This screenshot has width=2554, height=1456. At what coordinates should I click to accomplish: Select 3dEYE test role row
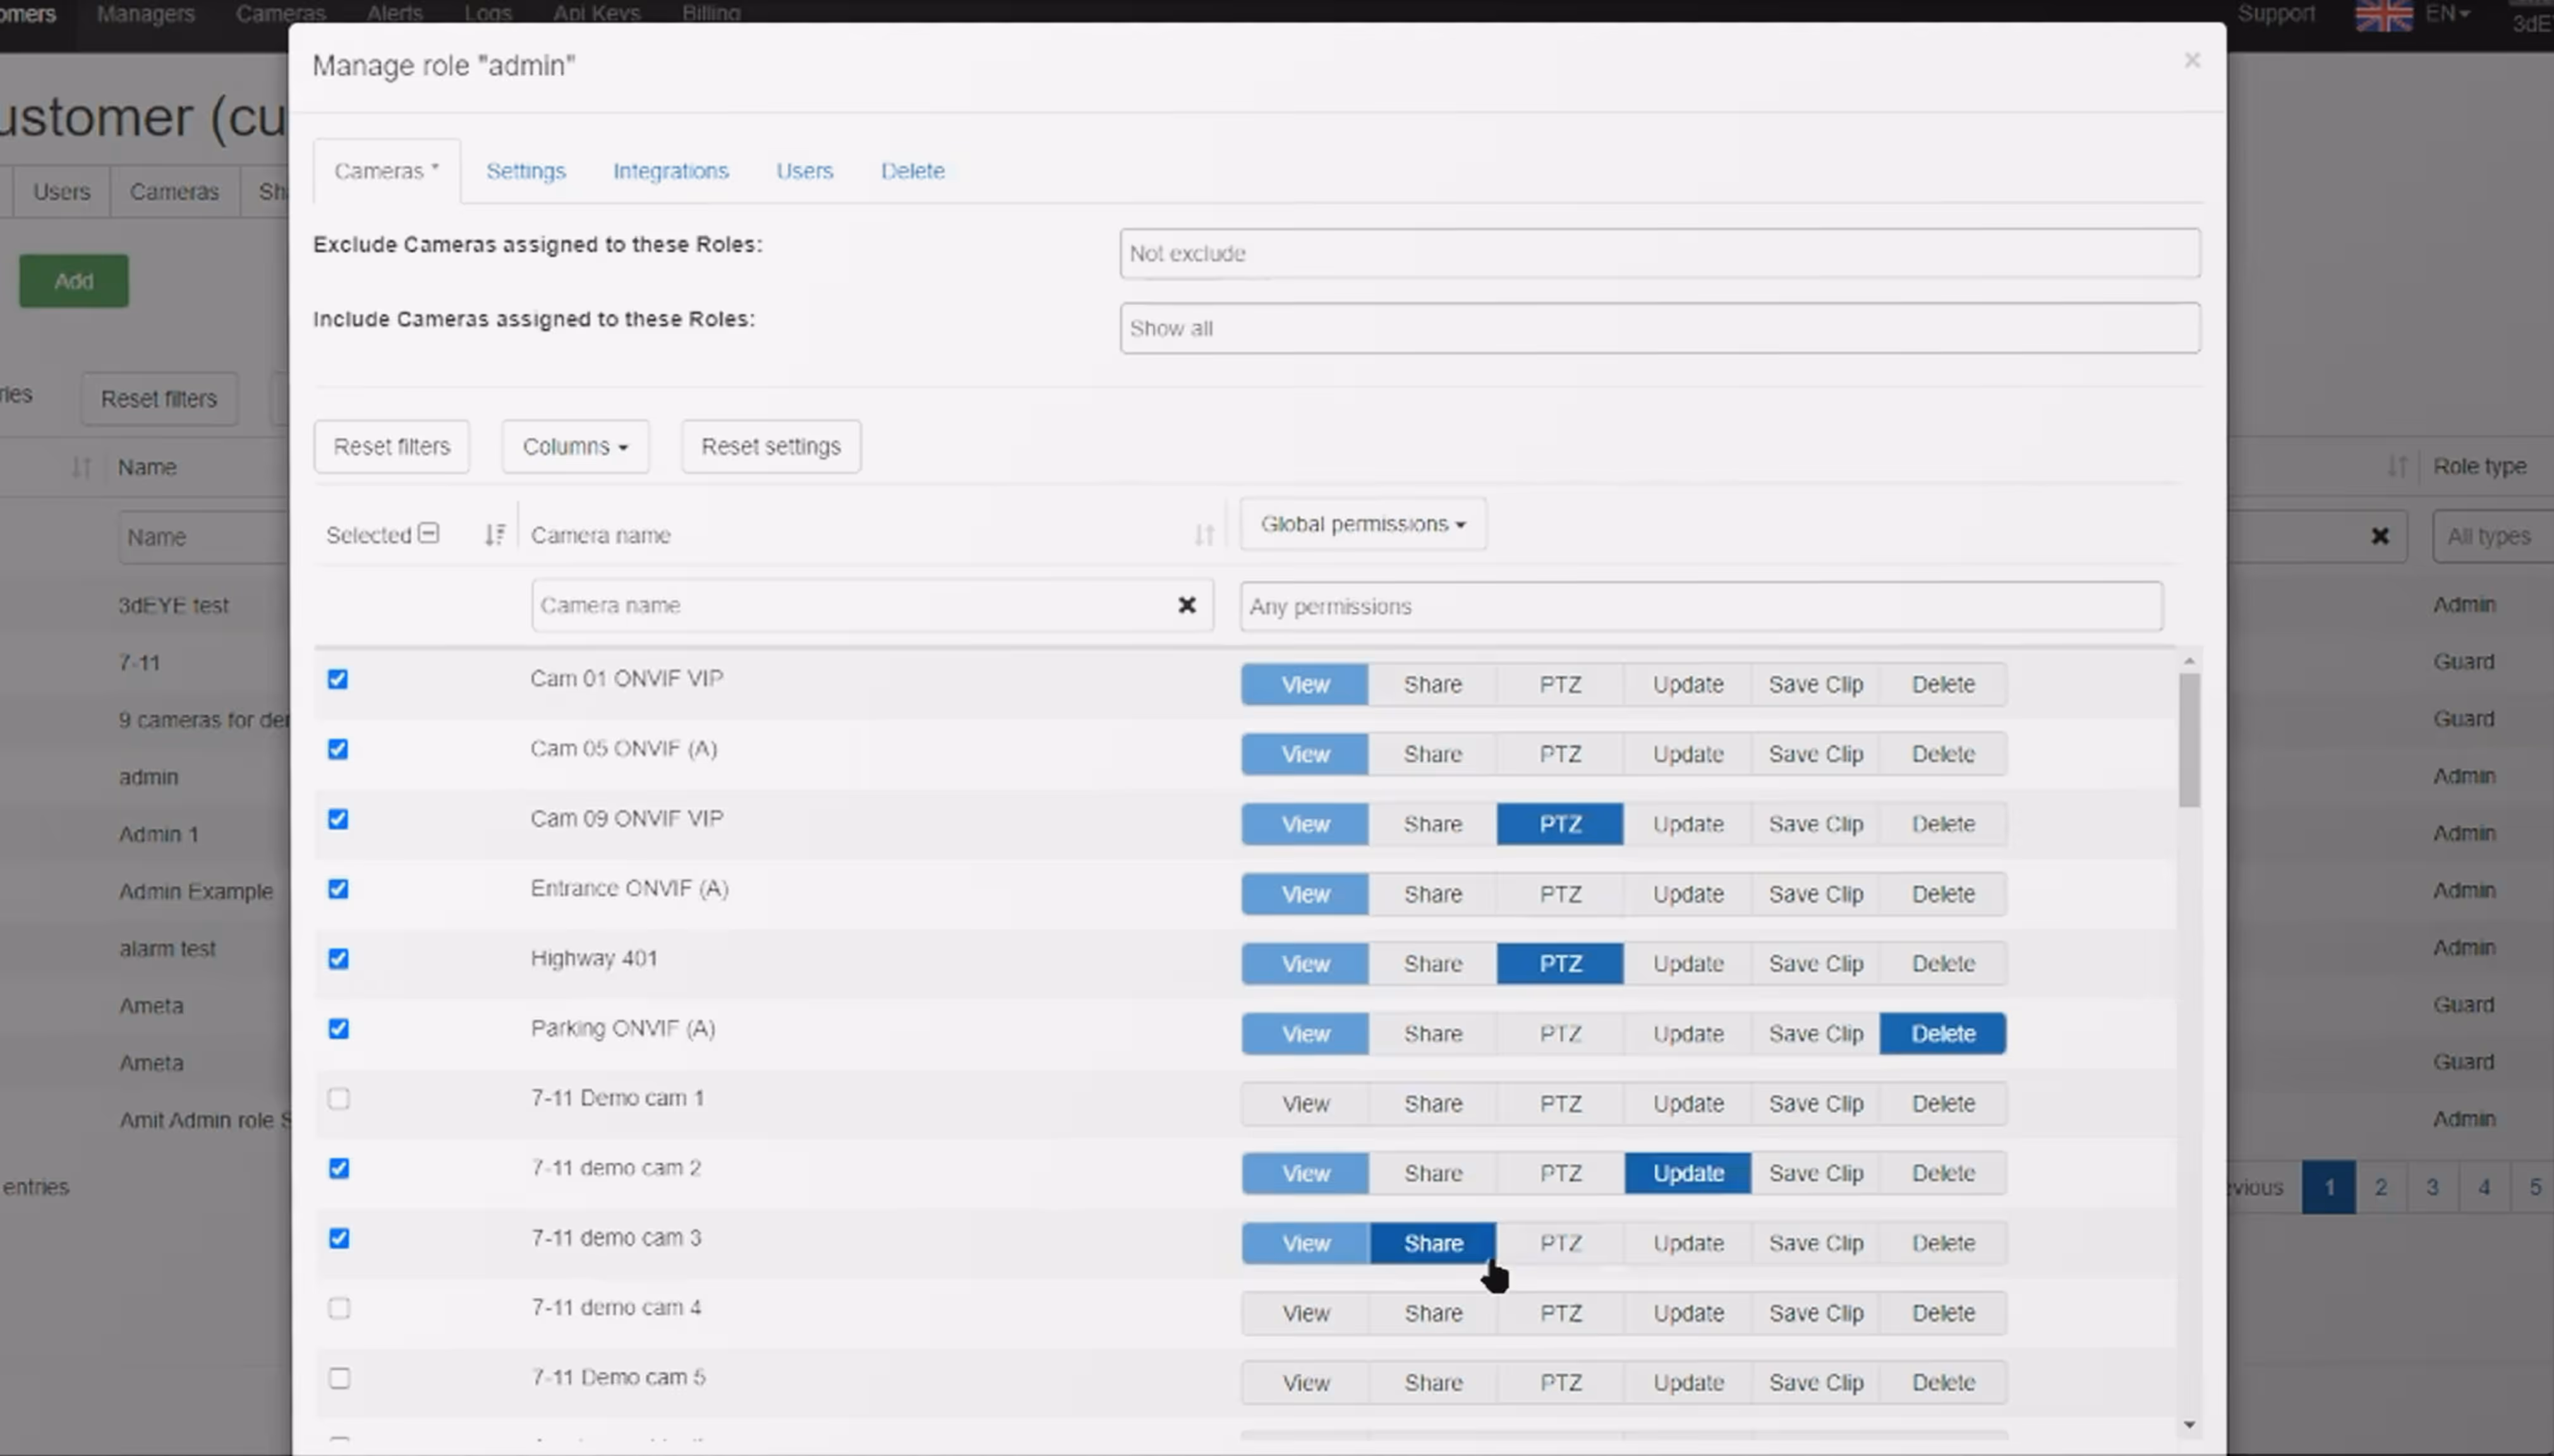point(174,605)
